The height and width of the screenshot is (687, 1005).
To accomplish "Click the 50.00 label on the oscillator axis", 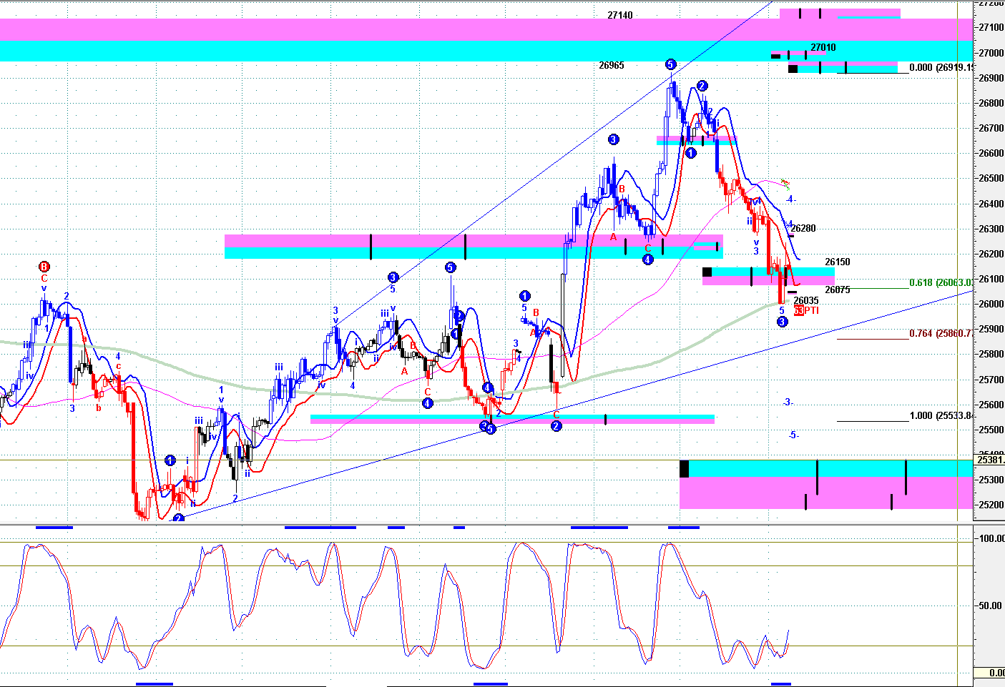I will [990, 606].
